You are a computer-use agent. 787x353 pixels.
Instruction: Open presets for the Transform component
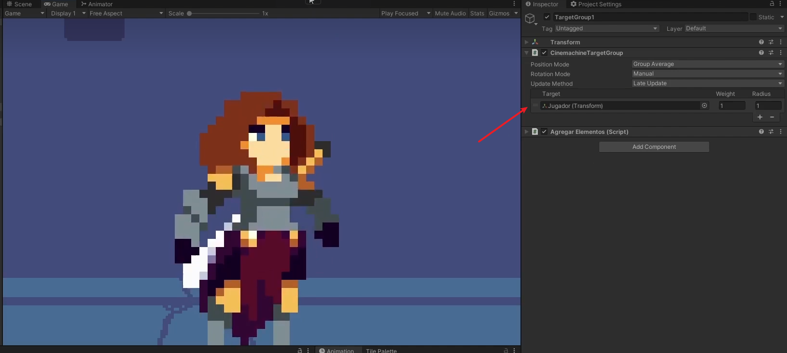click(x=771, y=42)
